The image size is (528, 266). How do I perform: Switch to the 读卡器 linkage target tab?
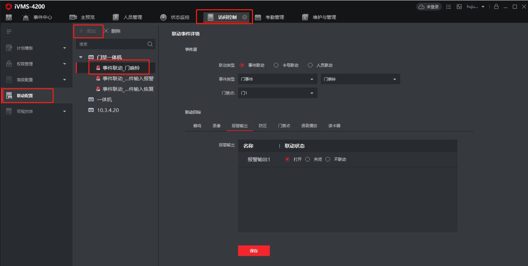pos(334,126)
